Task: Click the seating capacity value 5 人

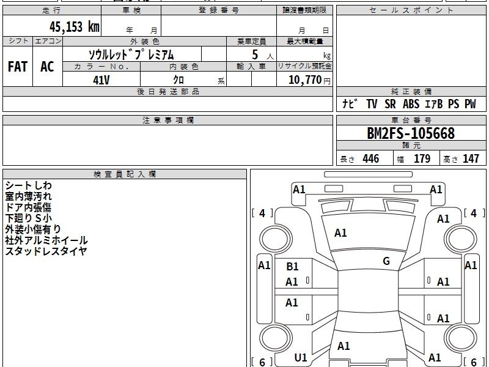Action: (x=262, y=54)
